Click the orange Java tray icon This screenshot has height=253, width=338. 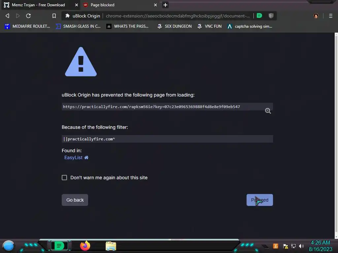276,246
